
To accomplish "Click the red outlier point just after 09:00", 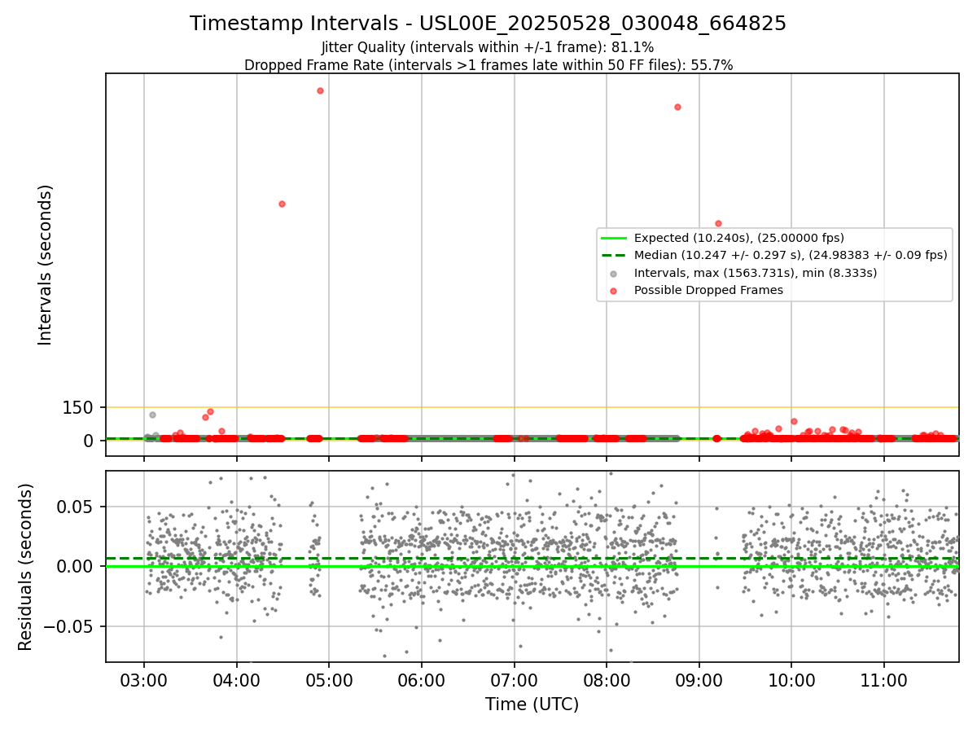I will (718, 223).
